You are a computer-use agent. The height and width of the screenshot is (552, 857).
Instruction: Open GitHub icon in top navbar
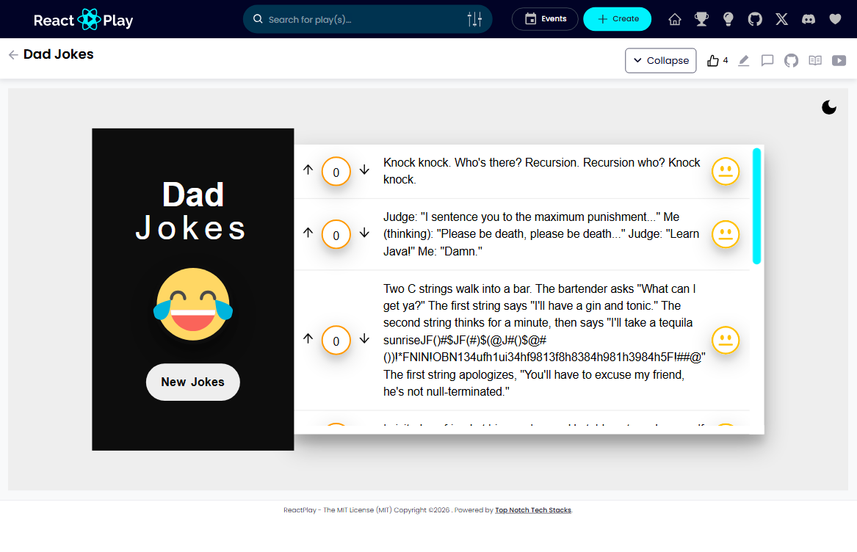(755, 19)
